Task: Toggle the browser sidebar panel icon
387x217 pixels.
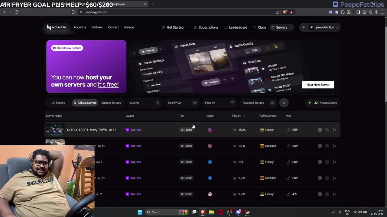Action: point(358,12)
